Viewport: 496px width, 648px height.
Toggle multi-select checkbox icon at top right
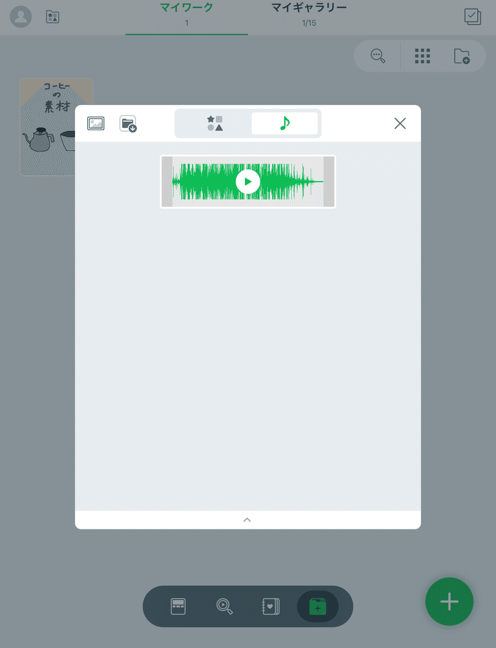(x=472, y=17)
